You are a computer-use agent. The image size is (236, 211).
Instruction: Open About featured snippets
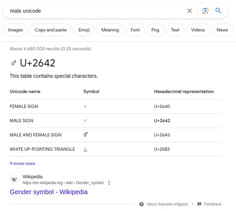167,204
